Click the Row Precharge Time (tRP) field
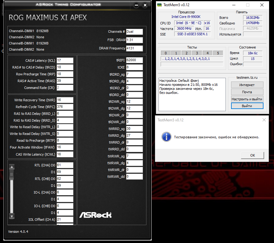Viewport: 274px width, 243px height. [65, 74]
